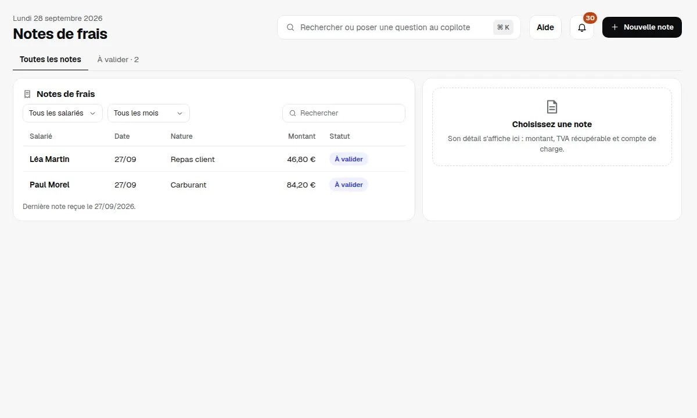
Task: Click the receipt icon beside Notes de frais
Action: pyautogui.click(x=27, y=94)
